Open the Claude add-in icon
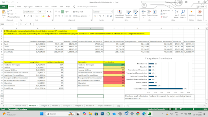The height and width of the screenshot is (117, 208). pos(200,12)
